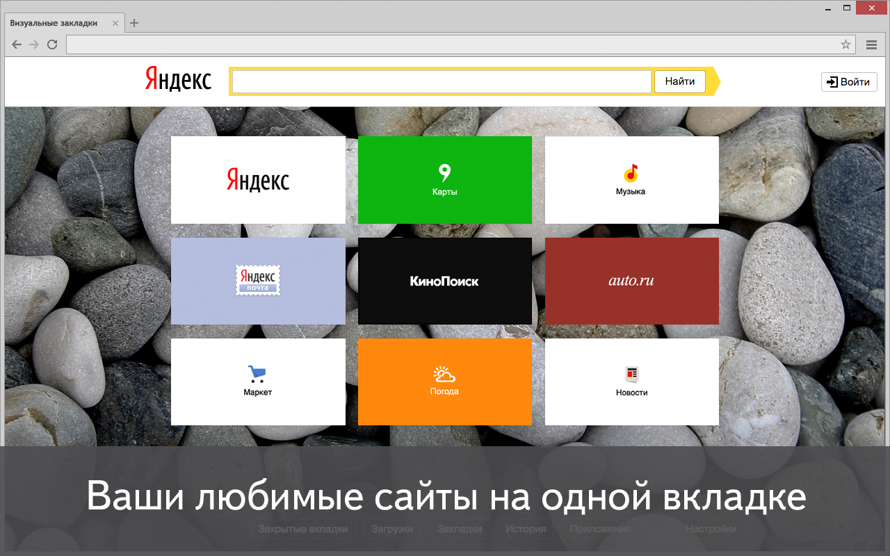Click Закрытые вкладки button
The height and width of the screenshot is (556, 890).
click(303, 529)
